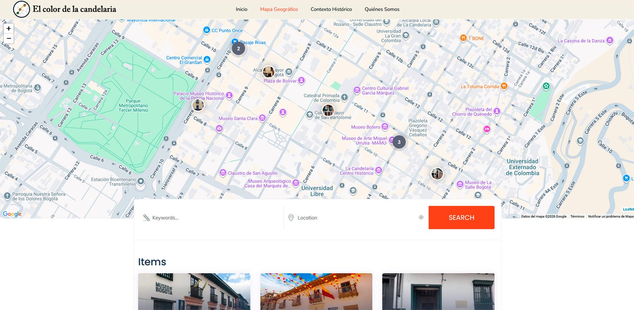Open the Mapa Geográfico menu item

pyautogui.click(x=279, y=9)
